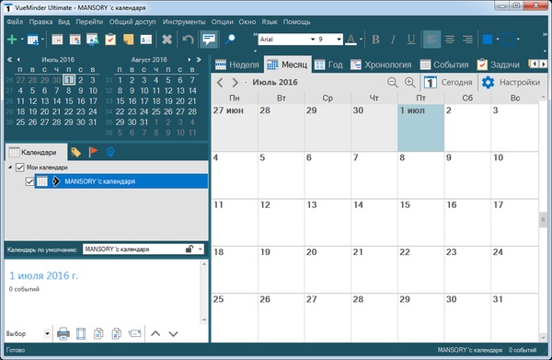
Task: Click the Meeting request people icon
Action: [93, 39]
